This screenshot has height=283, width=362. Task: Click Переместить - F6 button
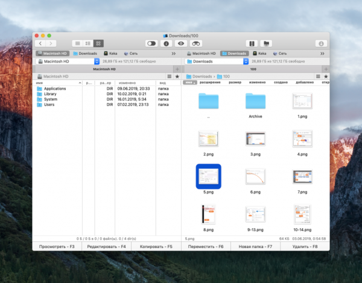coord(206,247)
